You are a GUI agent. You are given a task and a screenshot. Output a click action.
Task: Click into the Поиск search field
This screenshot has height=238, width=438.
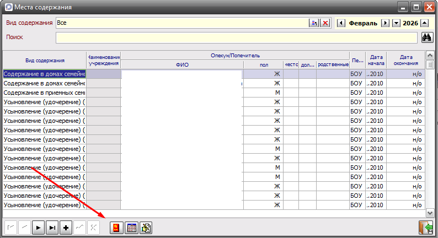(x=236, y=37)
